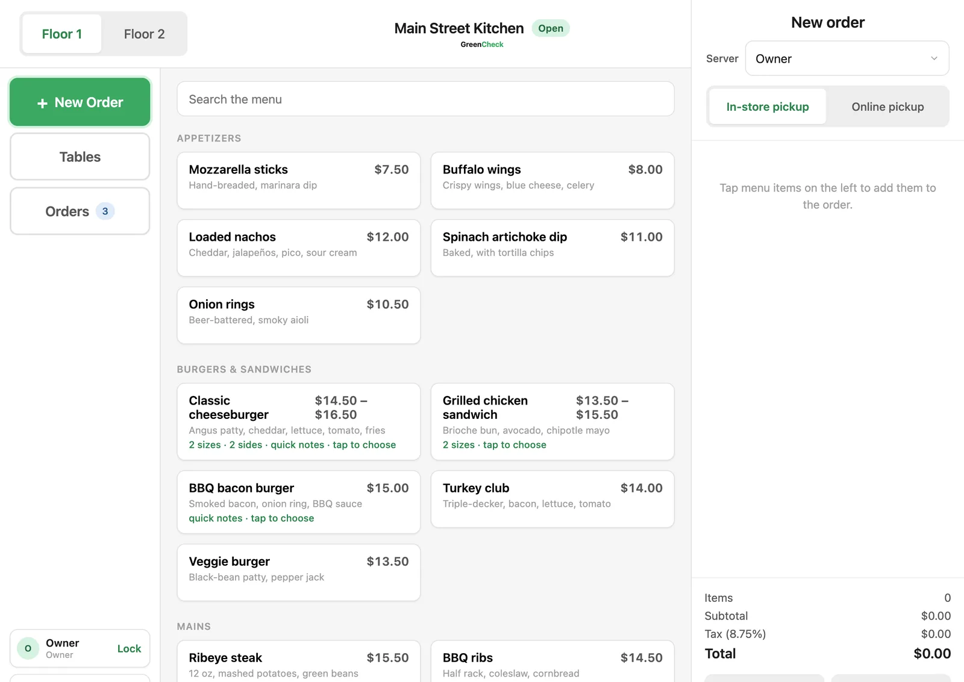Add Onion rings to the order
This screenshot has width=964, height=682.
[x=299, y=315]
